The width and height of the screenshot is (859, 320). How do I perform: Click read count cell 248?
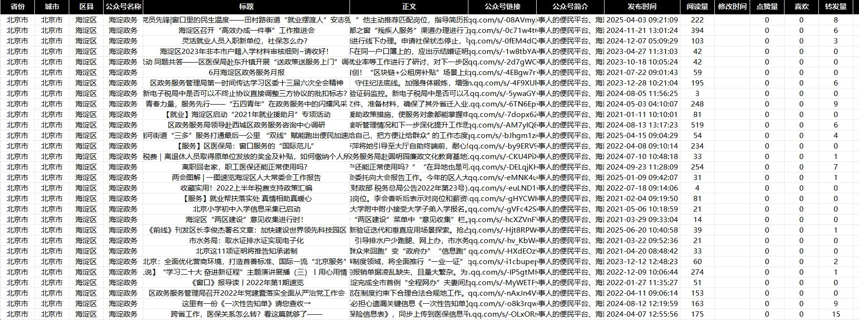point(697,104)
